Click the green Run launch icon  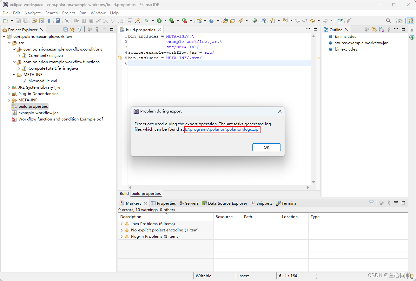point(159,21)
